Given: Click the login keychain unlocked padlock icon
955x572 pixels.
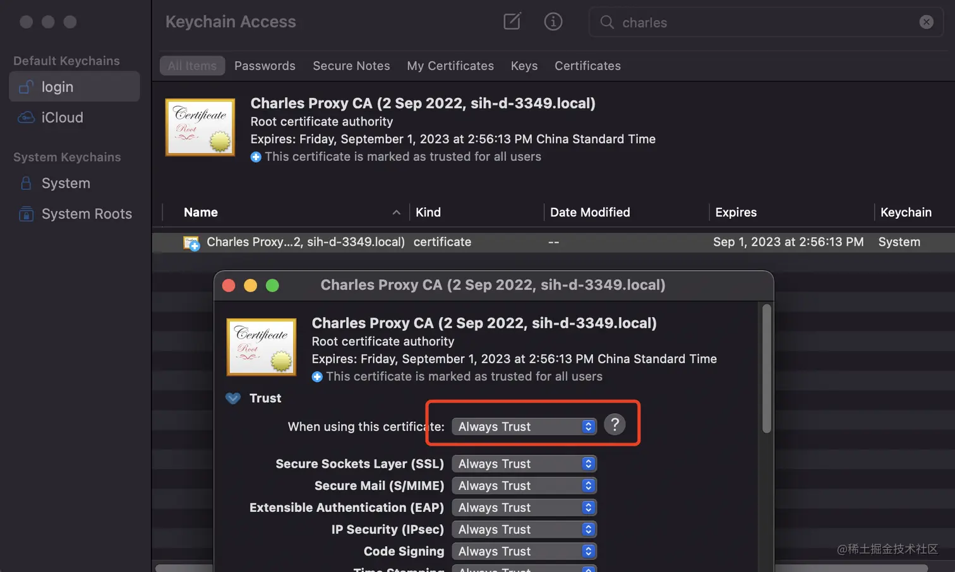Looking at the screenshot, I should (26, 87).
